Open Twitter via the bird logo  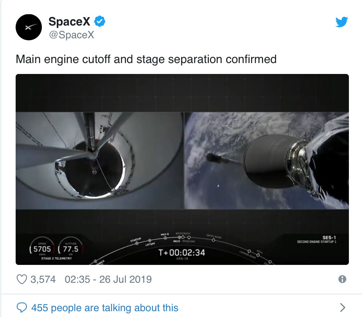(x=341, y=23)
